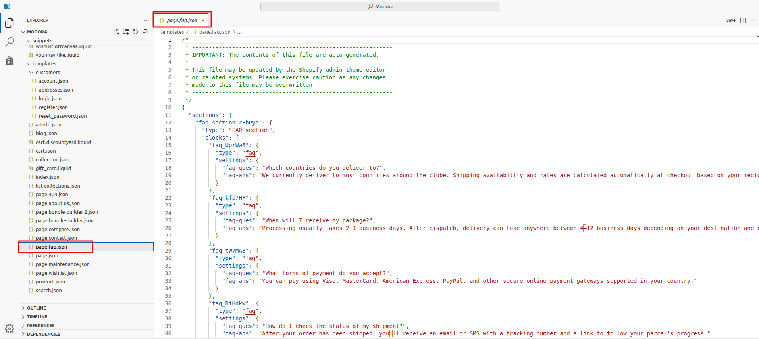This screenshot has width=759, height=339.
Task: Collapse all folders in Explorer
Action: (x=145, y=32)
